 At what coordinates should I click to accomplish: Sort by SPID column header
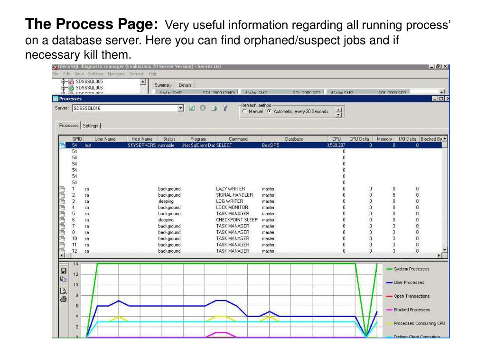click(x=77, y=139)
